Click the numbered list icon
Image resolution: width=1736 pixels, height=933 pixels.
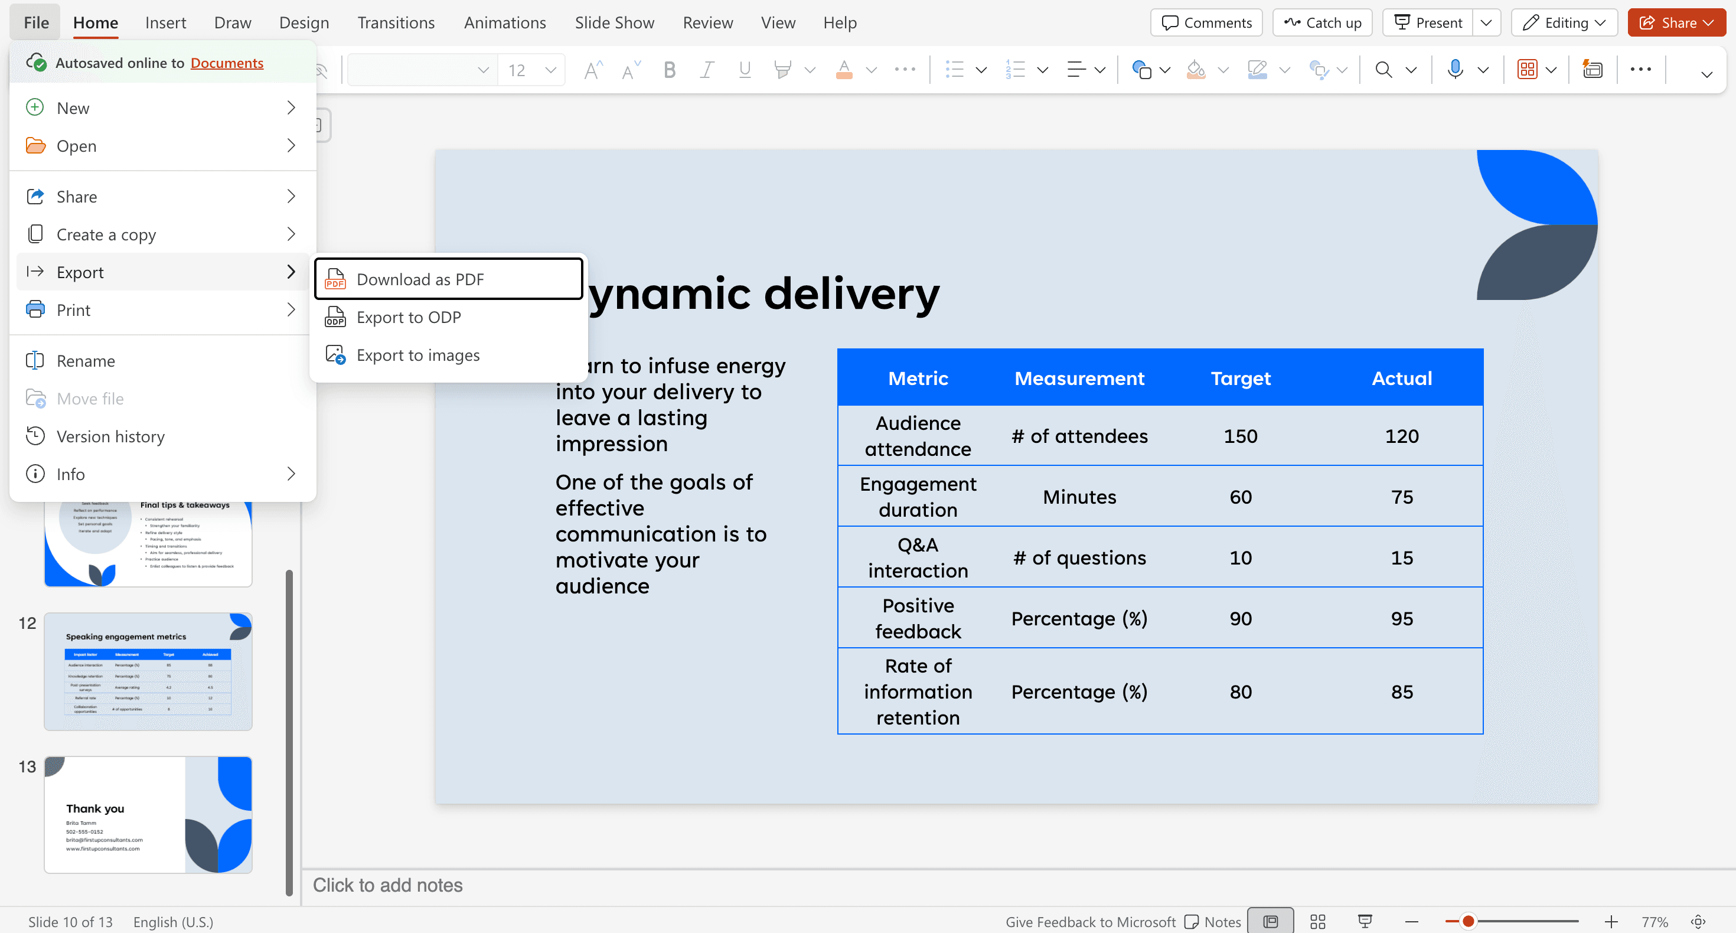(x=1015, y=70)
